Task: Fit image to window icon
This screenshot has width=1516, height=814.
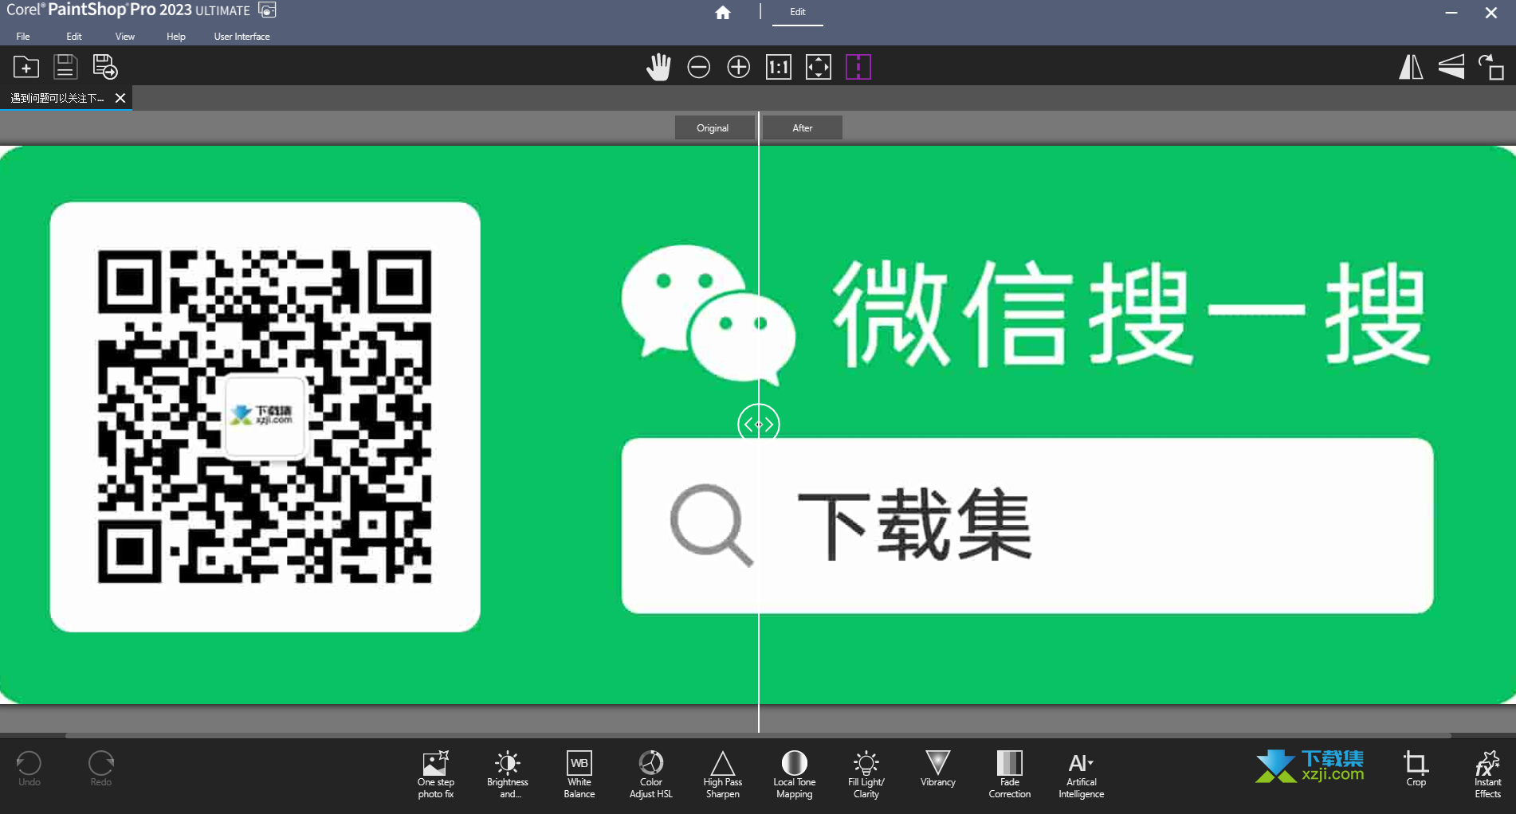Action: click(819, 67)
